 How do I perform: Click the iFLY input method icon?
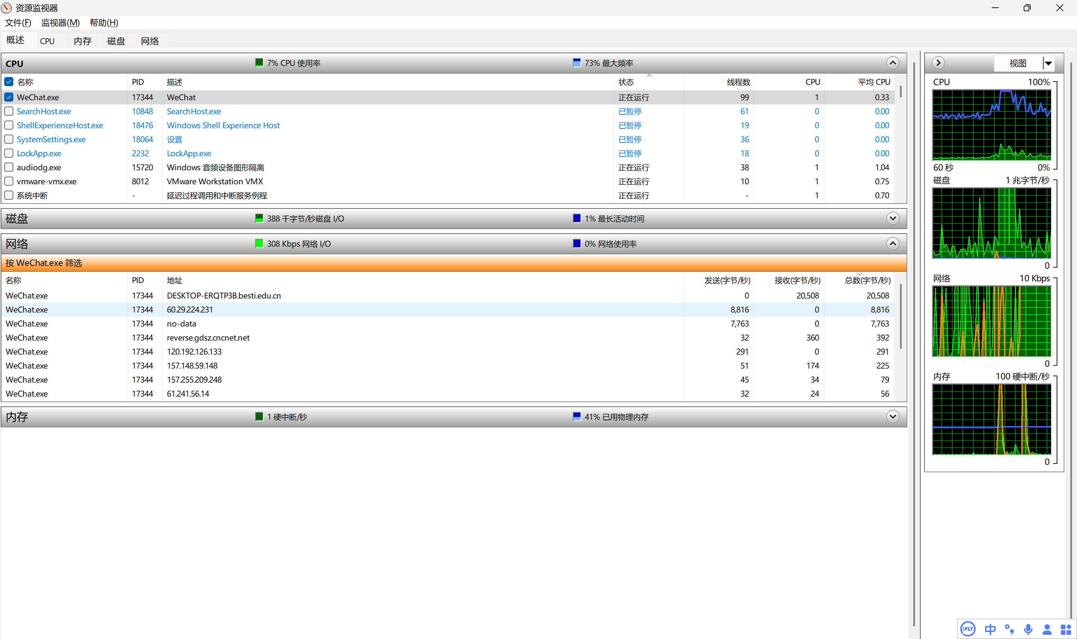pos(968,629)
